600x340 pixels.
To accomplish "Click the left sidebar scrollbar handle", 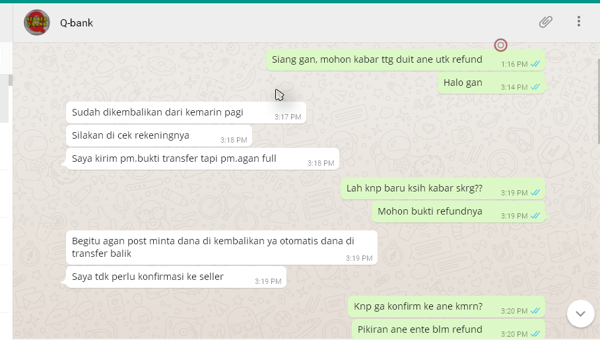I will tap(11, 80).
